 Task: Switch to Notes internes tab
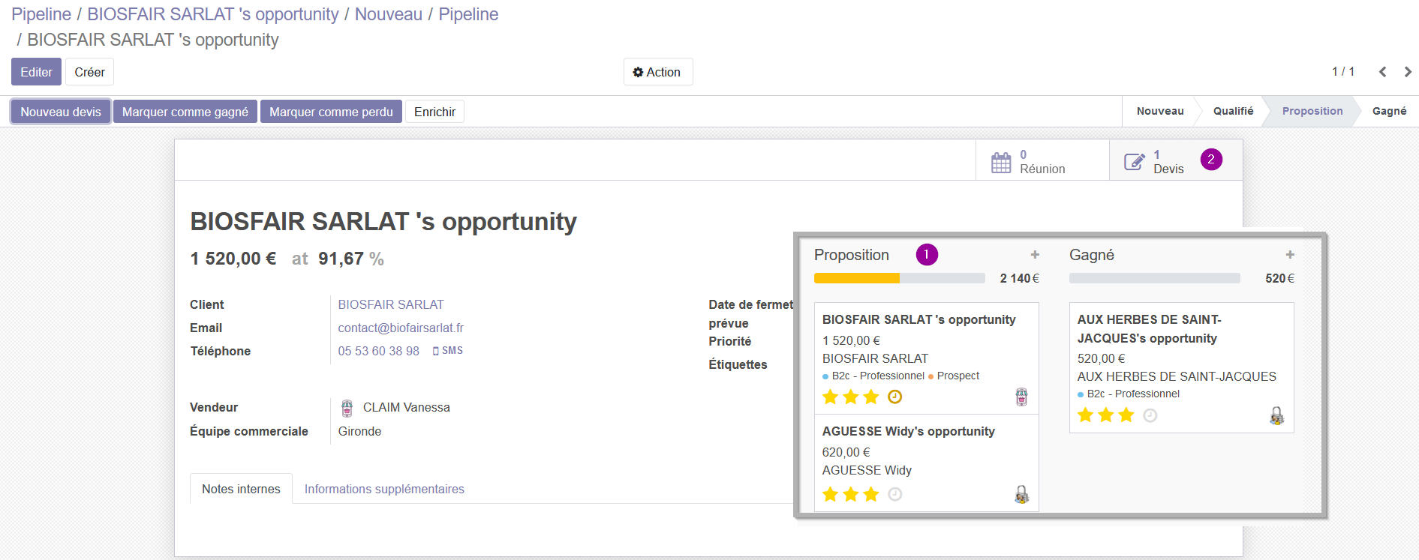coord(241,489)
